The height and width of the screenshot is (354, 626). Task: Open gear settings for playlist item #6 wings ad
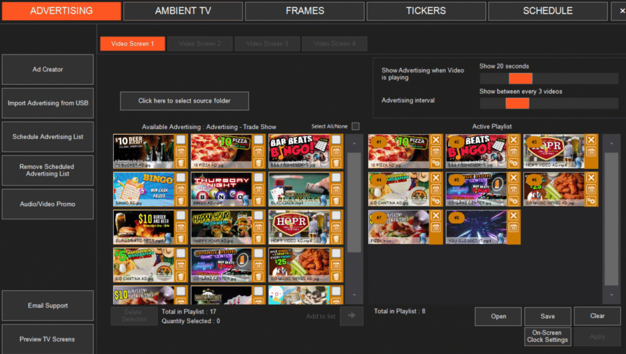(x=591, y=201)
